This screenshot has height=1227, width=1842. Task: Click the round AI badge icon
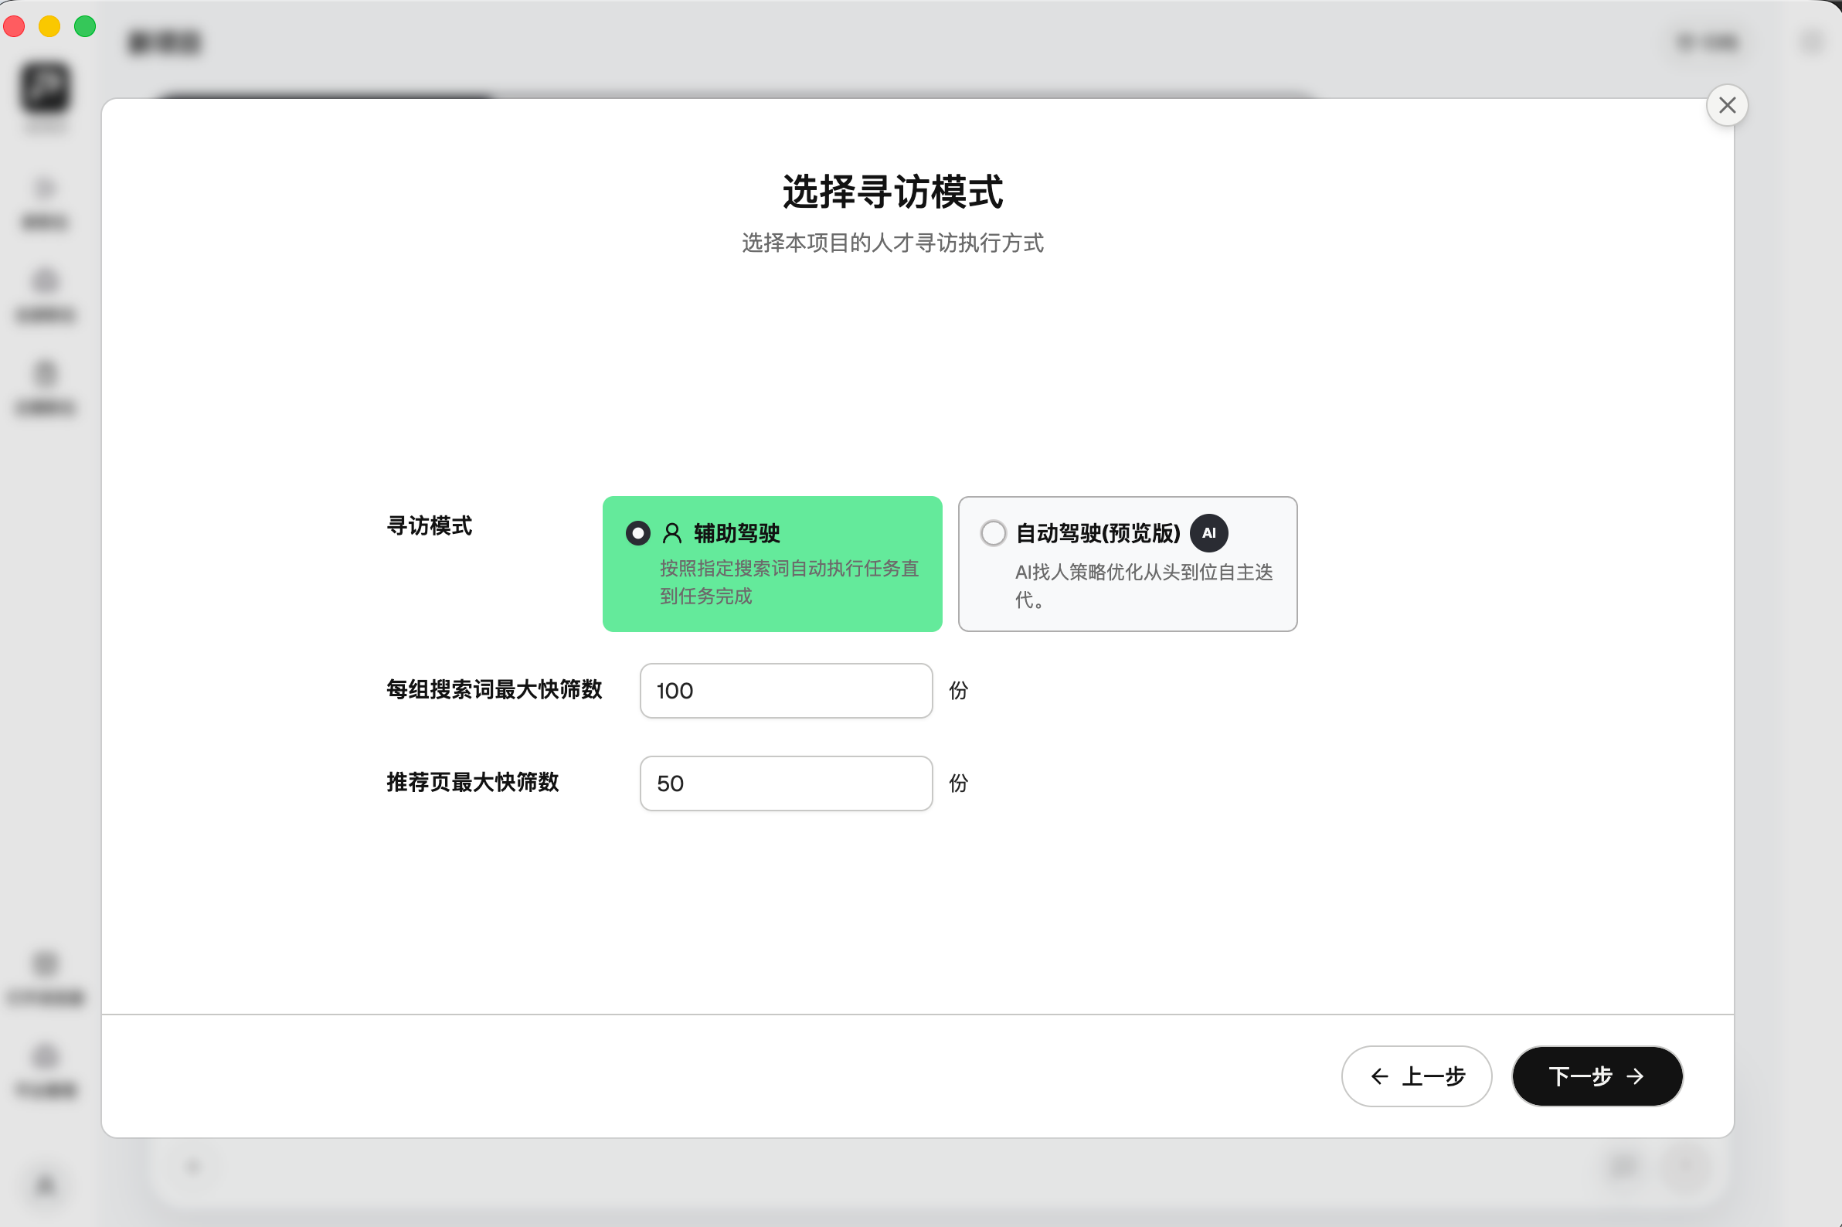(1208, 533)
